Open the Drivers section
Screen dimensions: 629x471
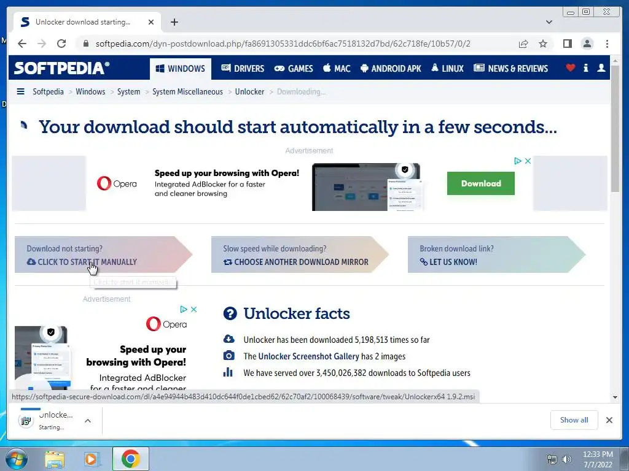(243, 69)
